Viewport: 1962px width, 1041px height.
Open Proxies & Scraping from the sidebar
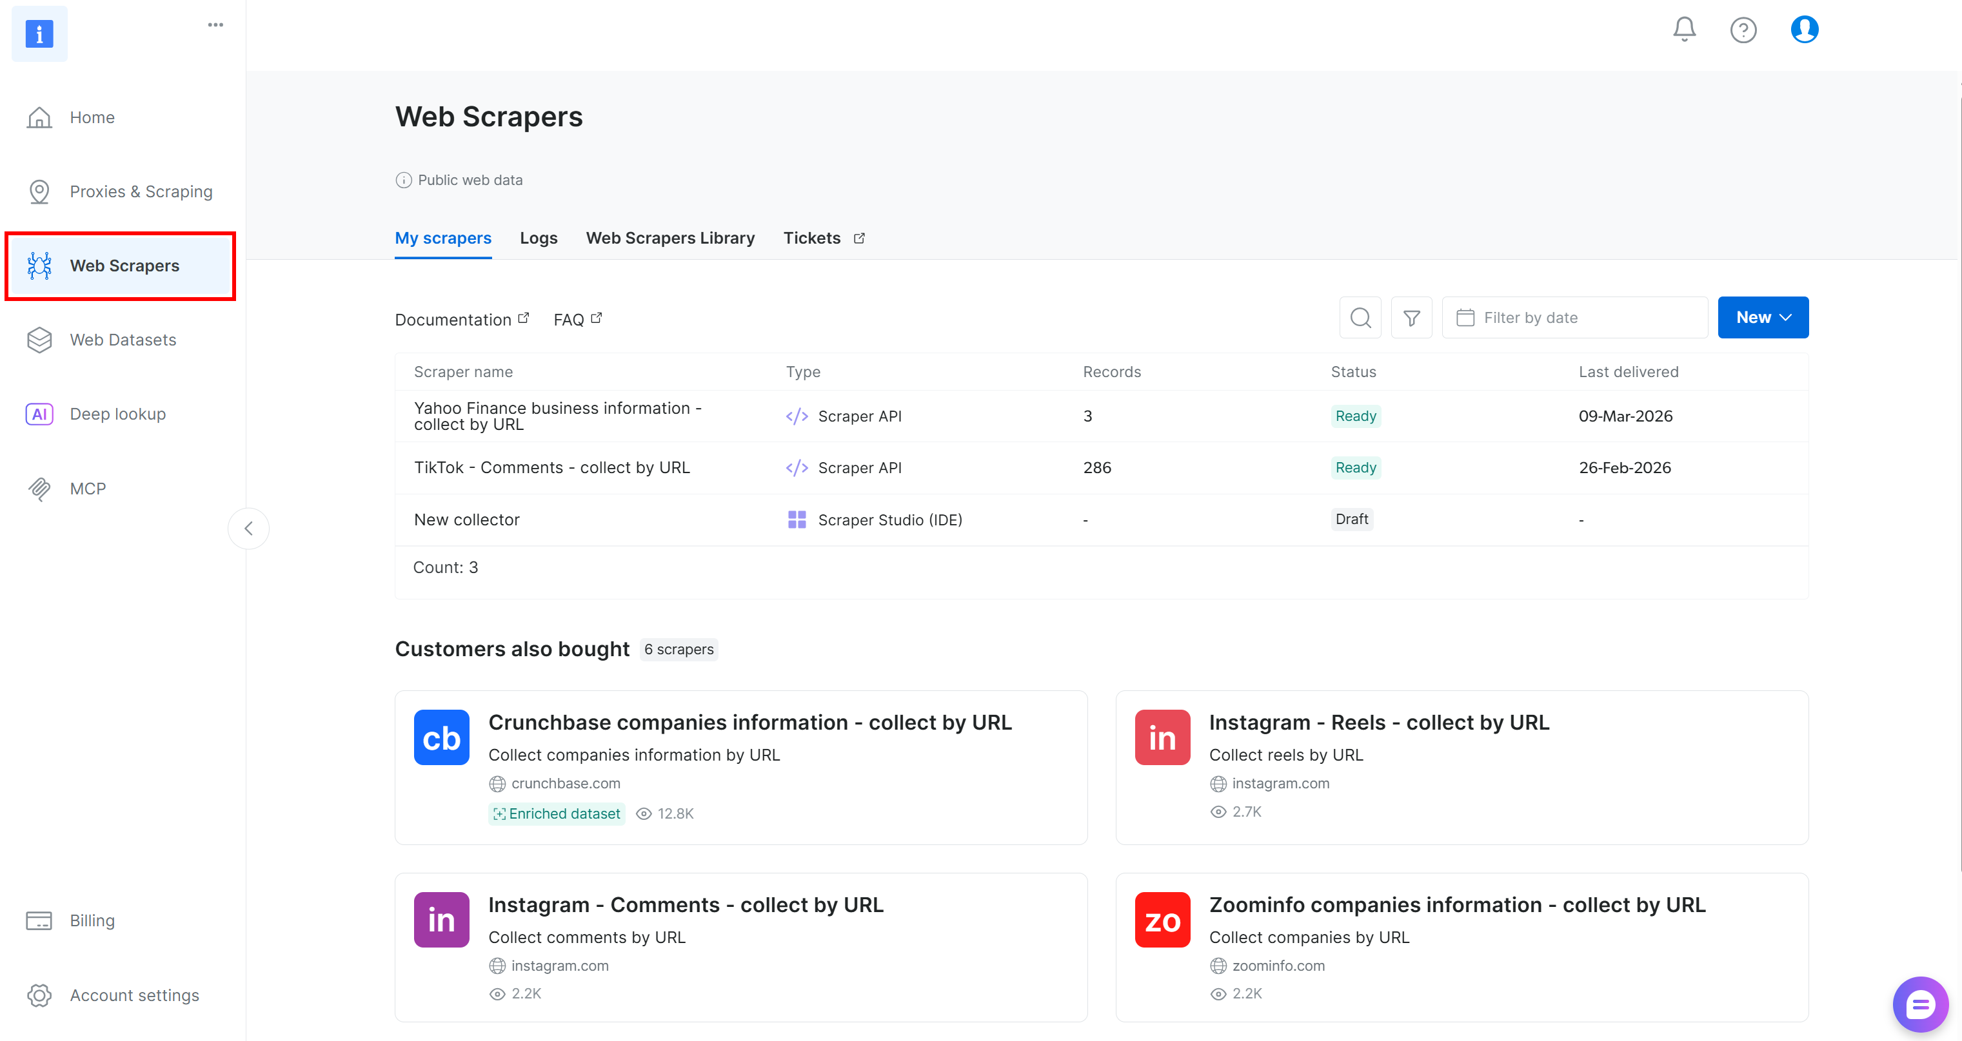coord(141,191)
